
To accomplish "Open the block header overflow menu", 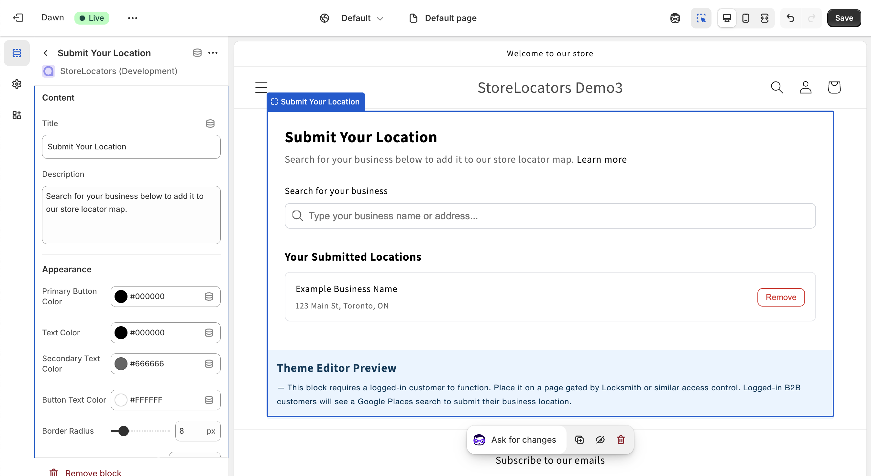I will 213,53.
